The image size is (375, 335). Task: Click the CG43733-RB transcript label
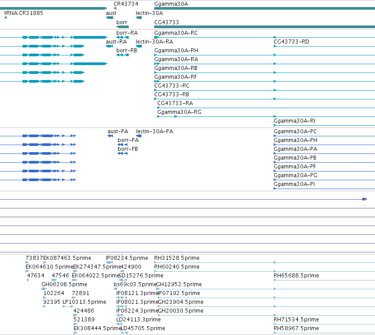(x=171, y=95)
